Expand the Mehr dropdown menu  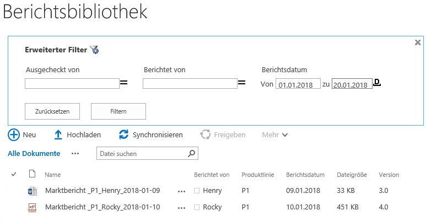pyautogui.click(x=275, y=134)
